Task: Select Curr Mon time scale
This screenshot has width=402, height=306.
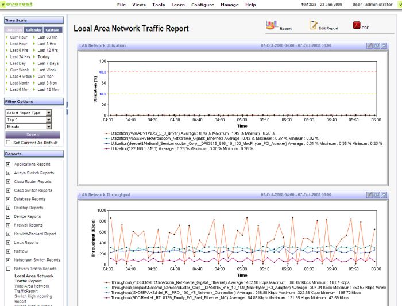Action: [x=45, y=76]
